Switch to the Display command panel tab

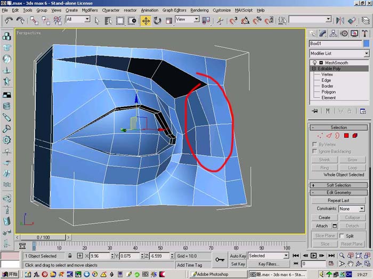(354, 33)
